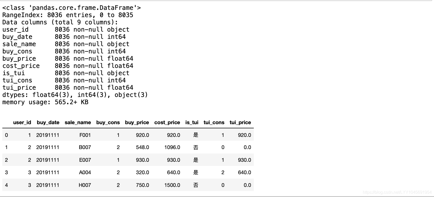
Task: Click the buy_date column header
Action: click(48, 122)
